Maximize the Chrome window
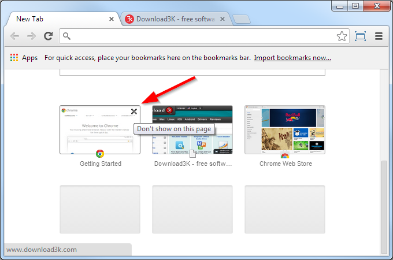 (355, 6)
